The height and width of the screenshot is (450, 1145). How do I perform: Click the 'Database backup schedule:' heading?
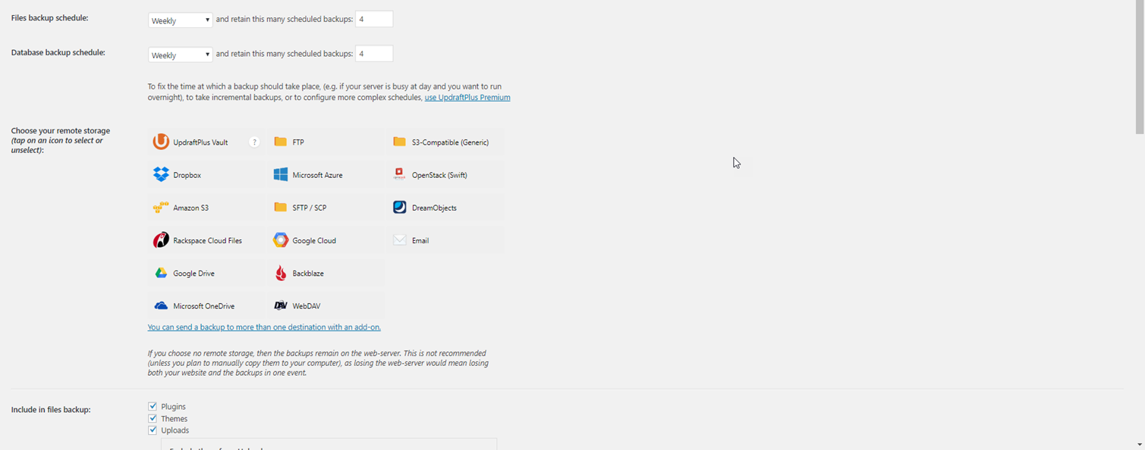coord(58,53)
